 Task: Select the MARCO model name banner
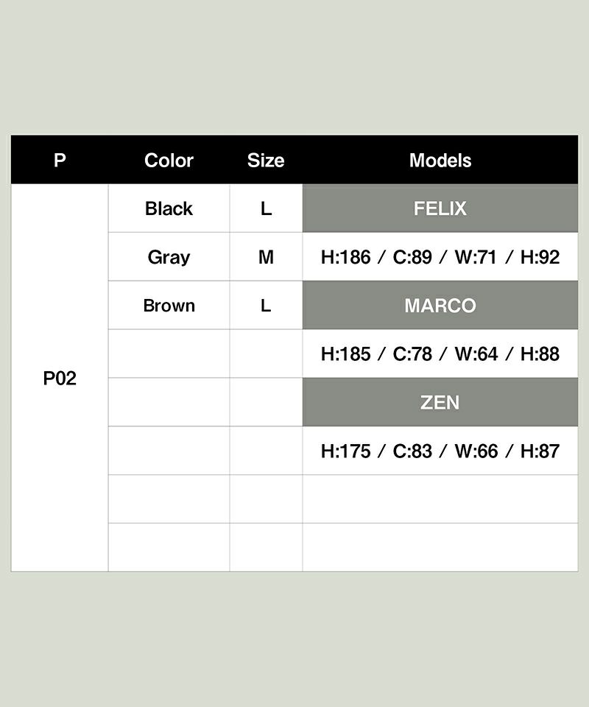(440, 306)
